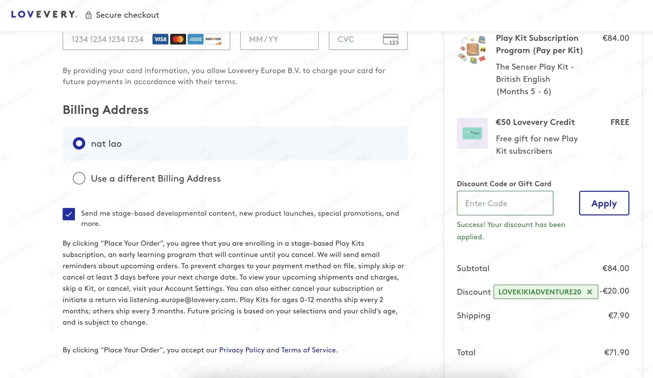Click the Shipping cost €7.90
653x378 pixels.
pyautogui.click(x=619, y=315)
